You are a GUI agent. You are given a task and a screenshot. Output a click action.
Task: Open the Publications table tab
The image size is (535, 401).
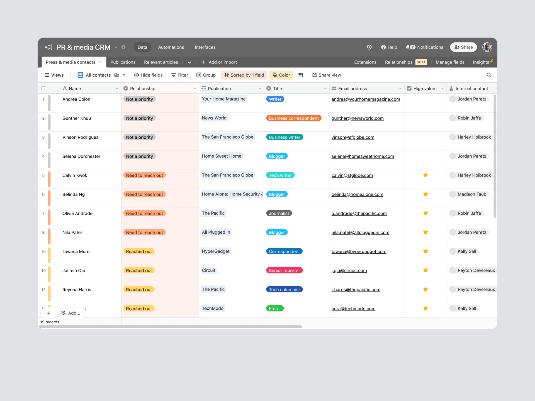(x=123, y=62)
